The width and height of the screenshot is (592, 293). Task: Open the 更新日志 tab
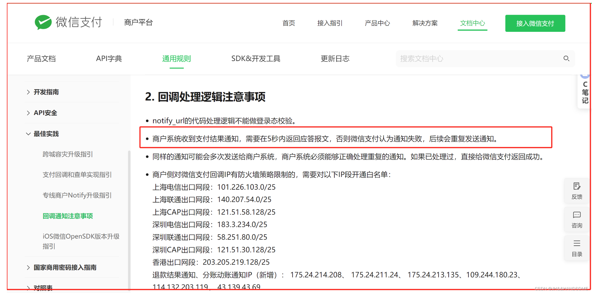(335, 58)
